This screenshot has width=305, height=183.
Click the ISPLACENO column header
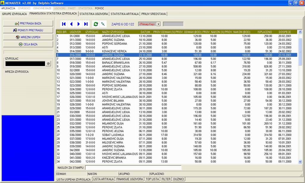265,32
